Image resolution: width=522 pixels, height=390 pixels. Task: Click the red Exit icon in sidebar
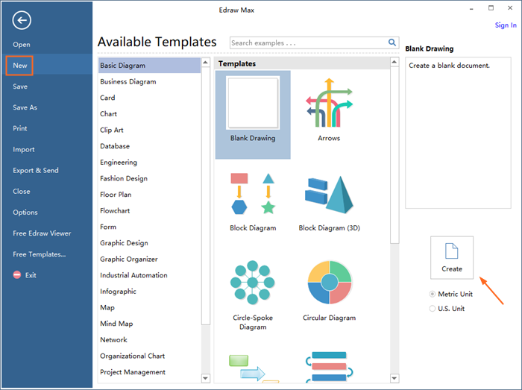pyautogui.click(x=17, y=275)
